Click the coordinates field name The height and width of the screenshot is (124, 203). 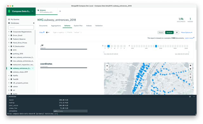click(x=46, y=64)
